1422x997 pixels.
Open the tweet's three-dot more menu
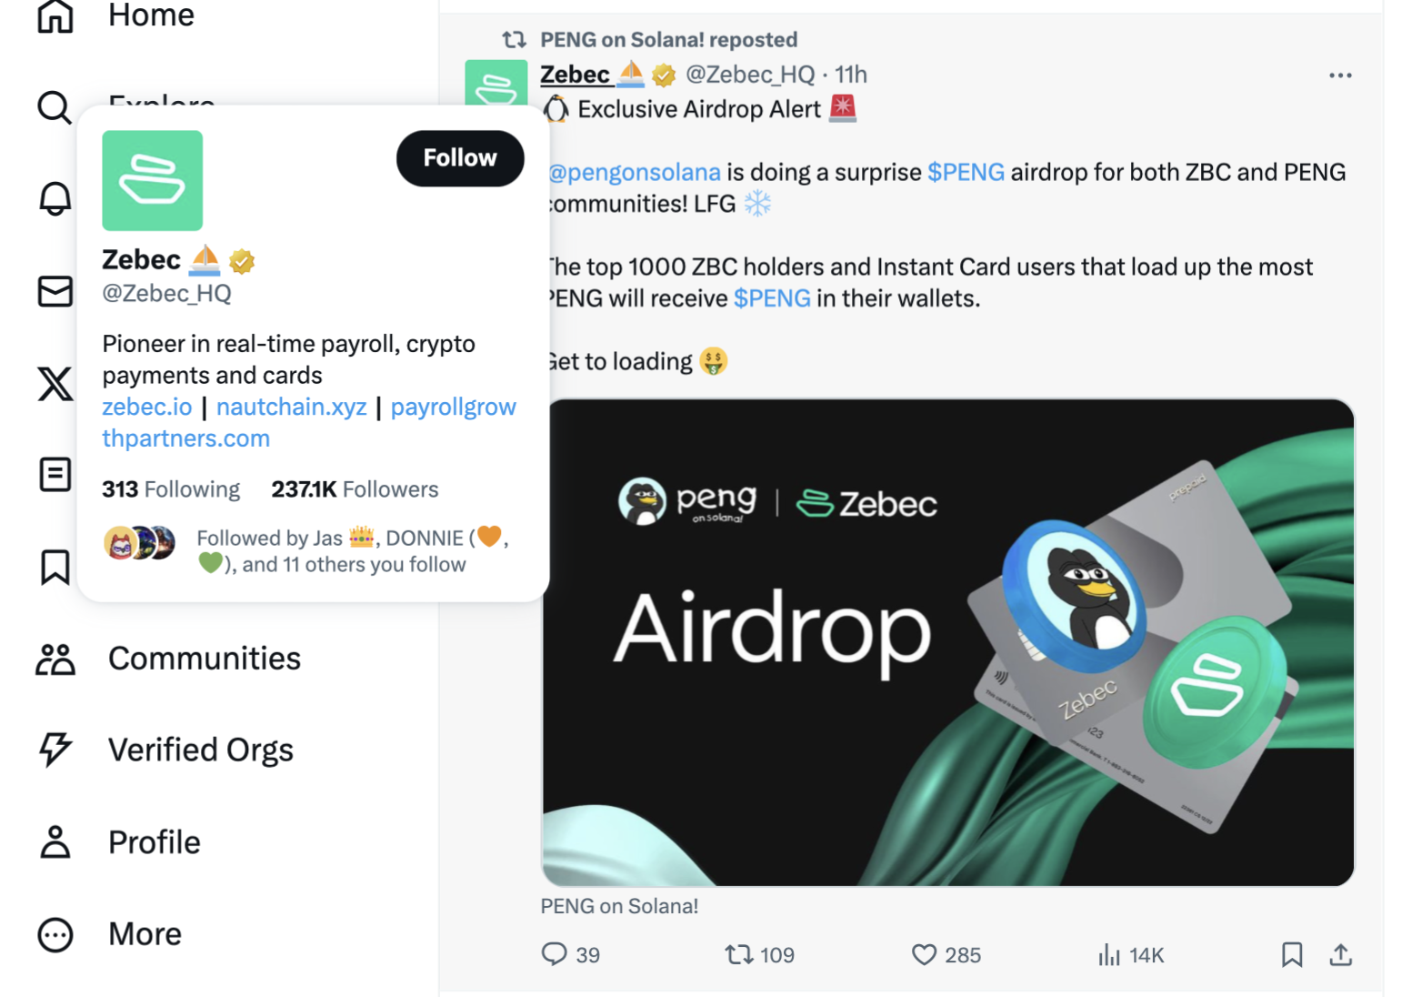coord(1340,76)
